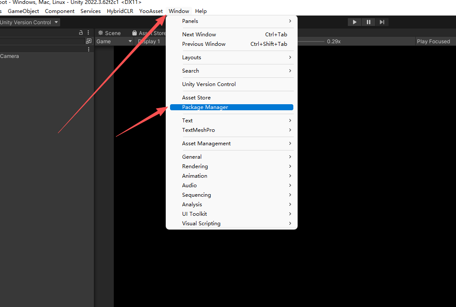Select Unity Version Control in Window menu
Screen dimensions: 456x307
coord(231,84)
